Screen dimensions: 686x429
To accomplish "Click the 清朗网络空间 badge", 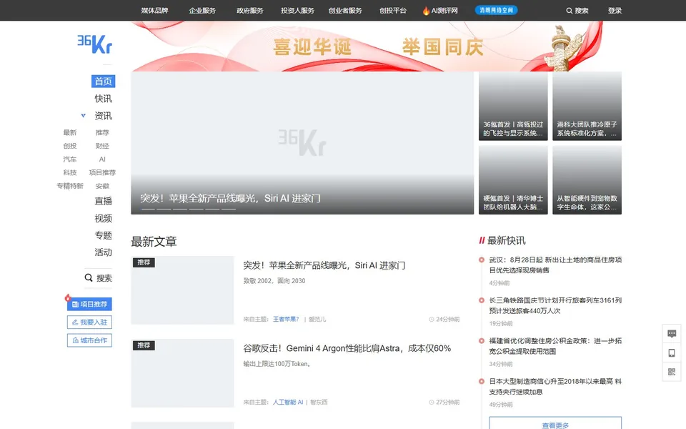I will click(x=496, y=10).
